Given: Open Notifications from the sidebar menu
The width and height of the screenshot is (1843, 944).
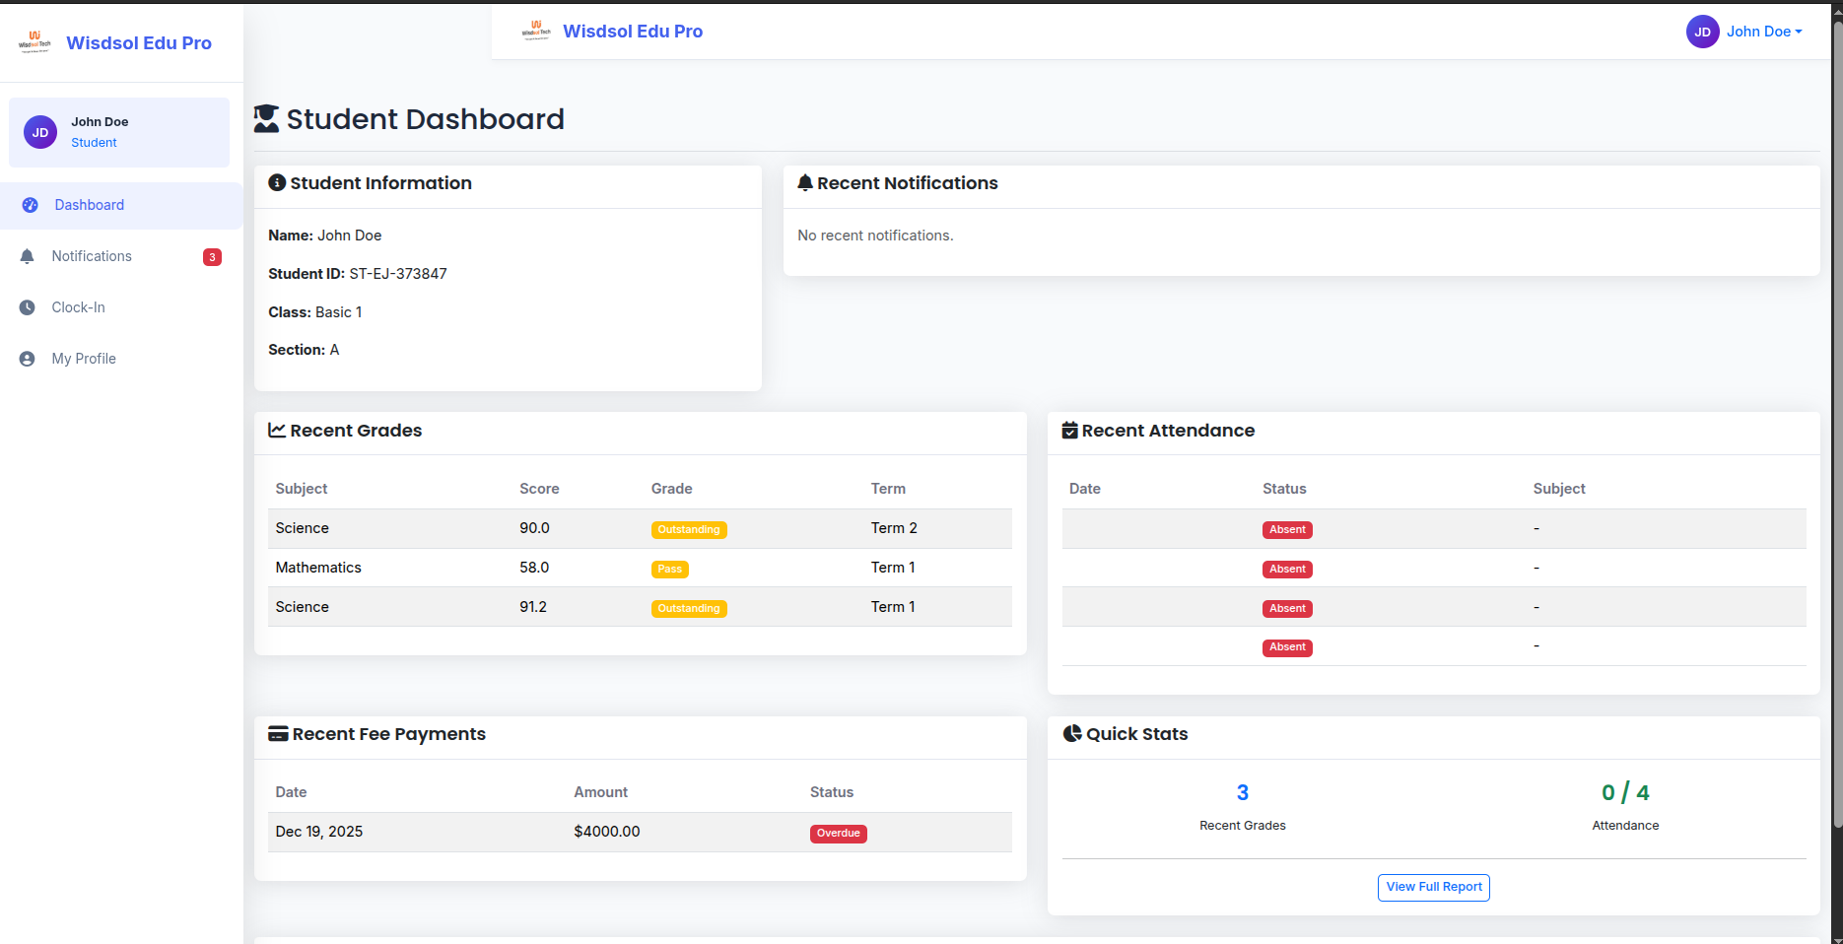Looking at the screenshot, I should coord(92,256).
